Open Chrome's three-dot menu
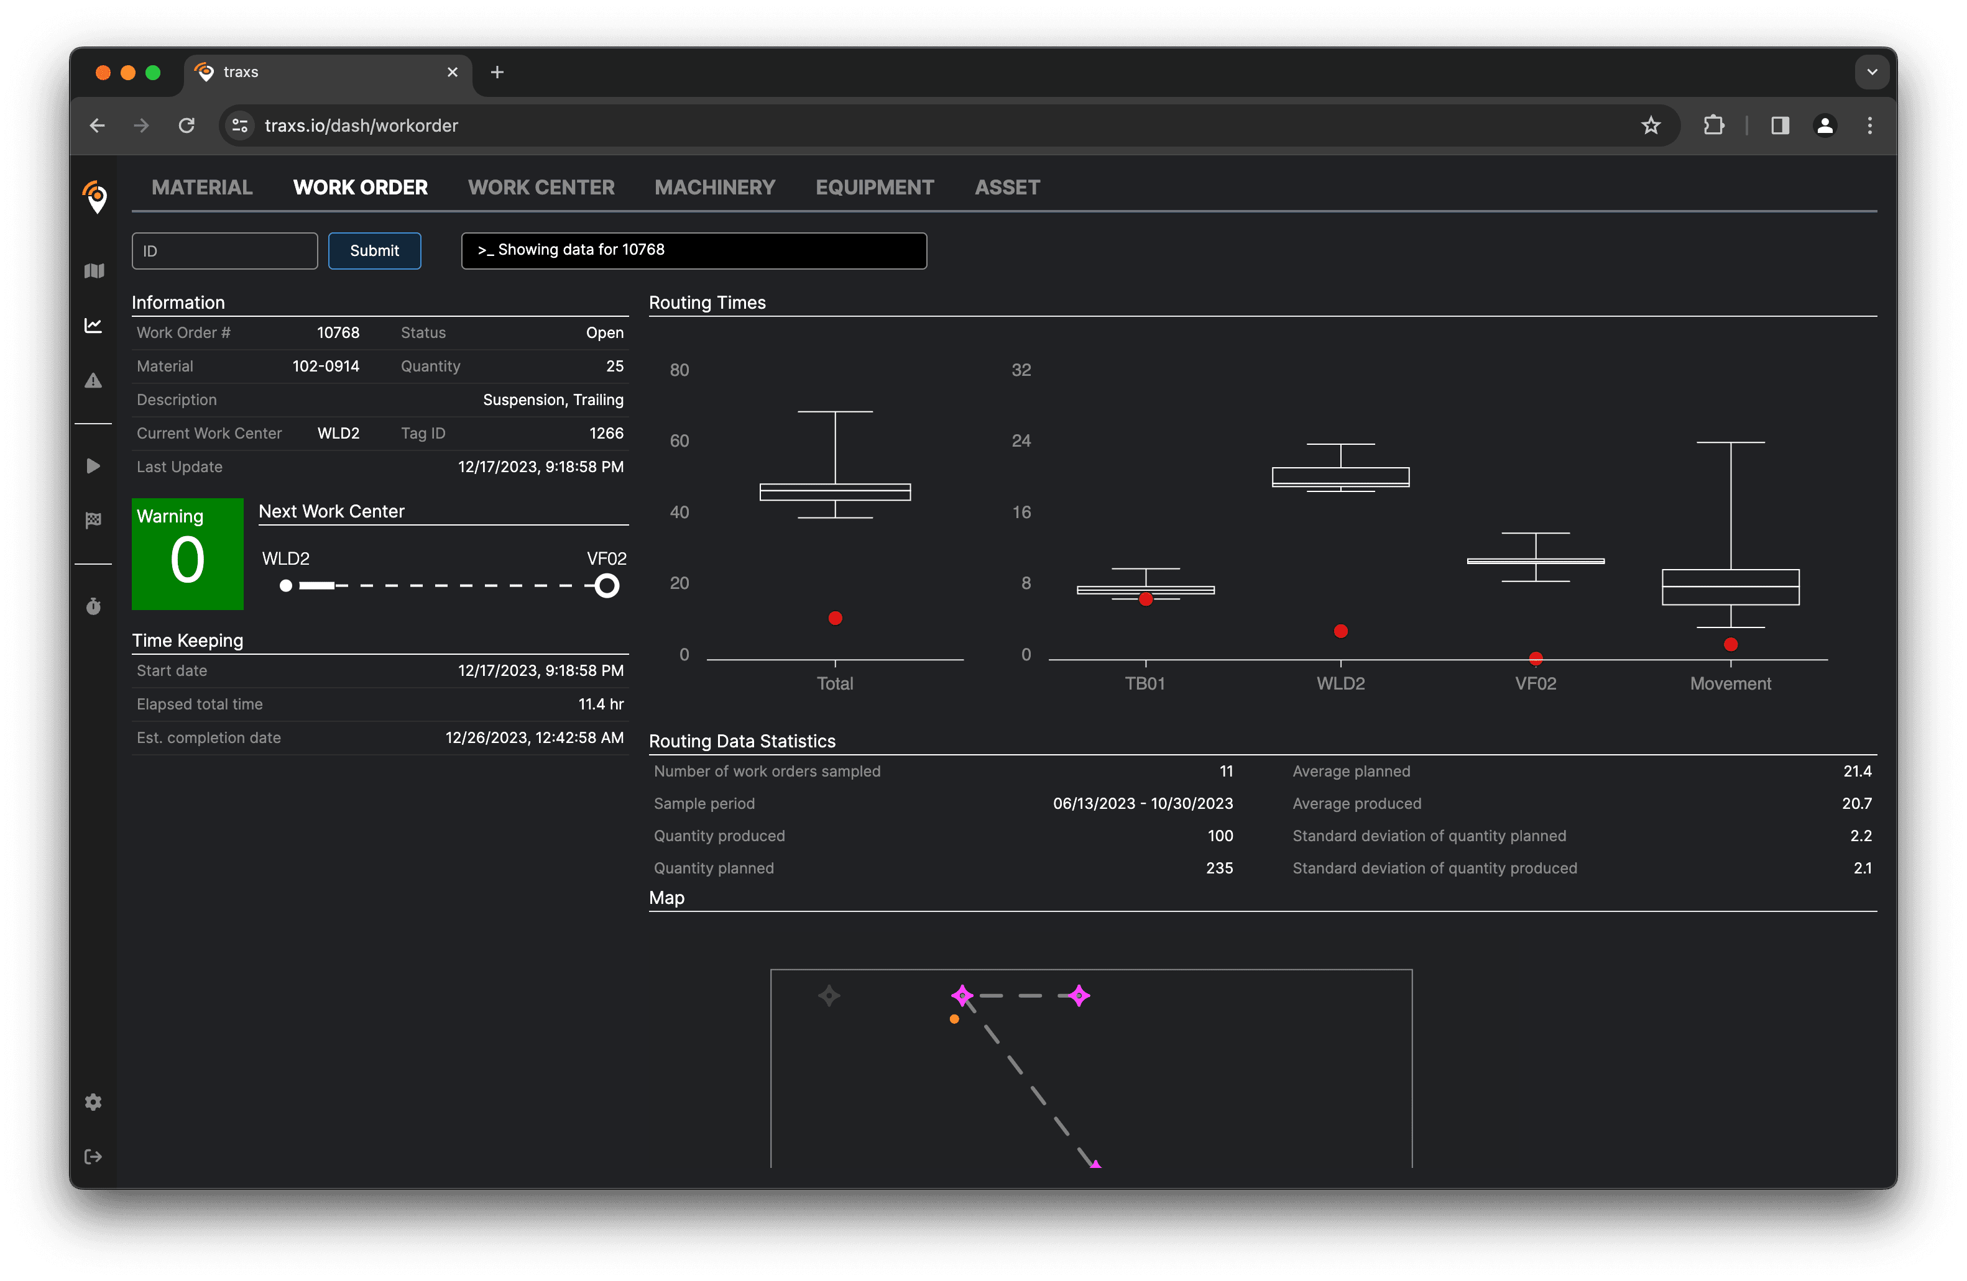Image resolution: width=1967 pixels, height=1281 pixels. click(x=1869, y=125)
